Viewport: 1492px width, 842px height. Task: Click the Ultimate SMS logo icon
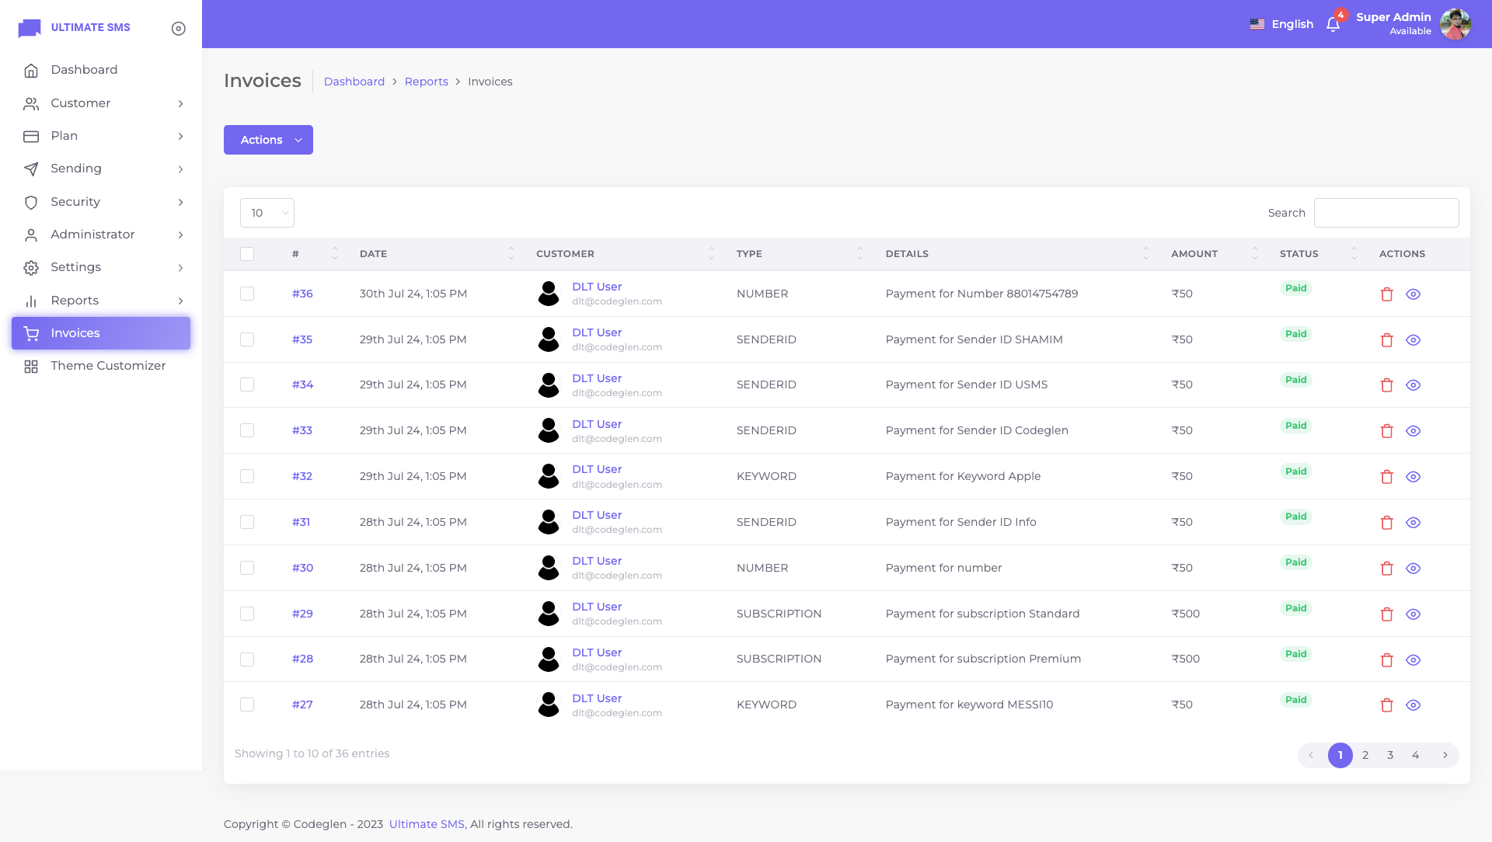[30, 28]
